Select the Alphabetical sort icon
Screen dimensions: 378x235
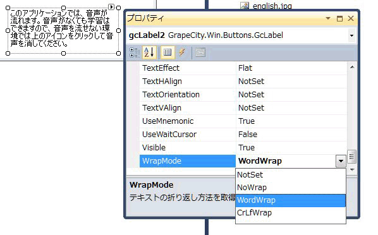149,52
